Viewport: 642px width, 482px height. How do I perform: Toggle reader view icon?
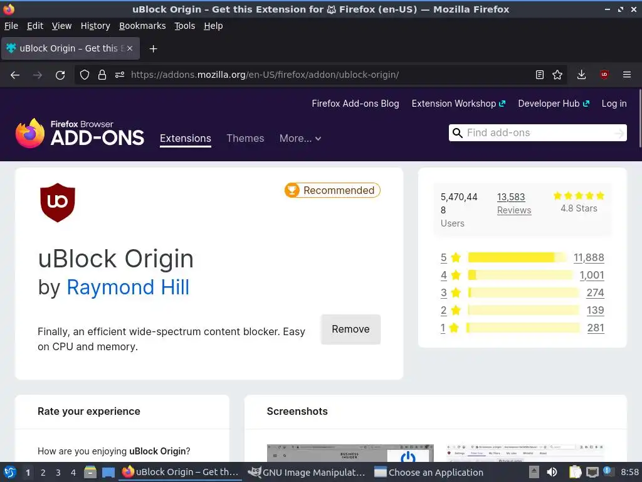540,75
